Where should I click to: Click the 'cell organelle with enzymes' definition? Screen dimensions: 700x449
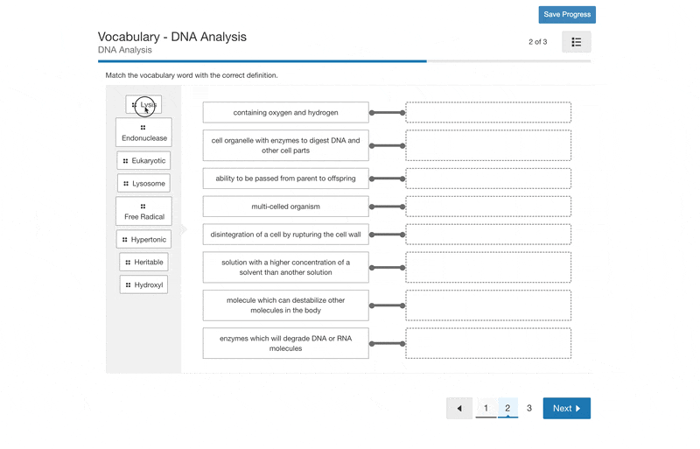pyautogui.click(x=286, y=145)
